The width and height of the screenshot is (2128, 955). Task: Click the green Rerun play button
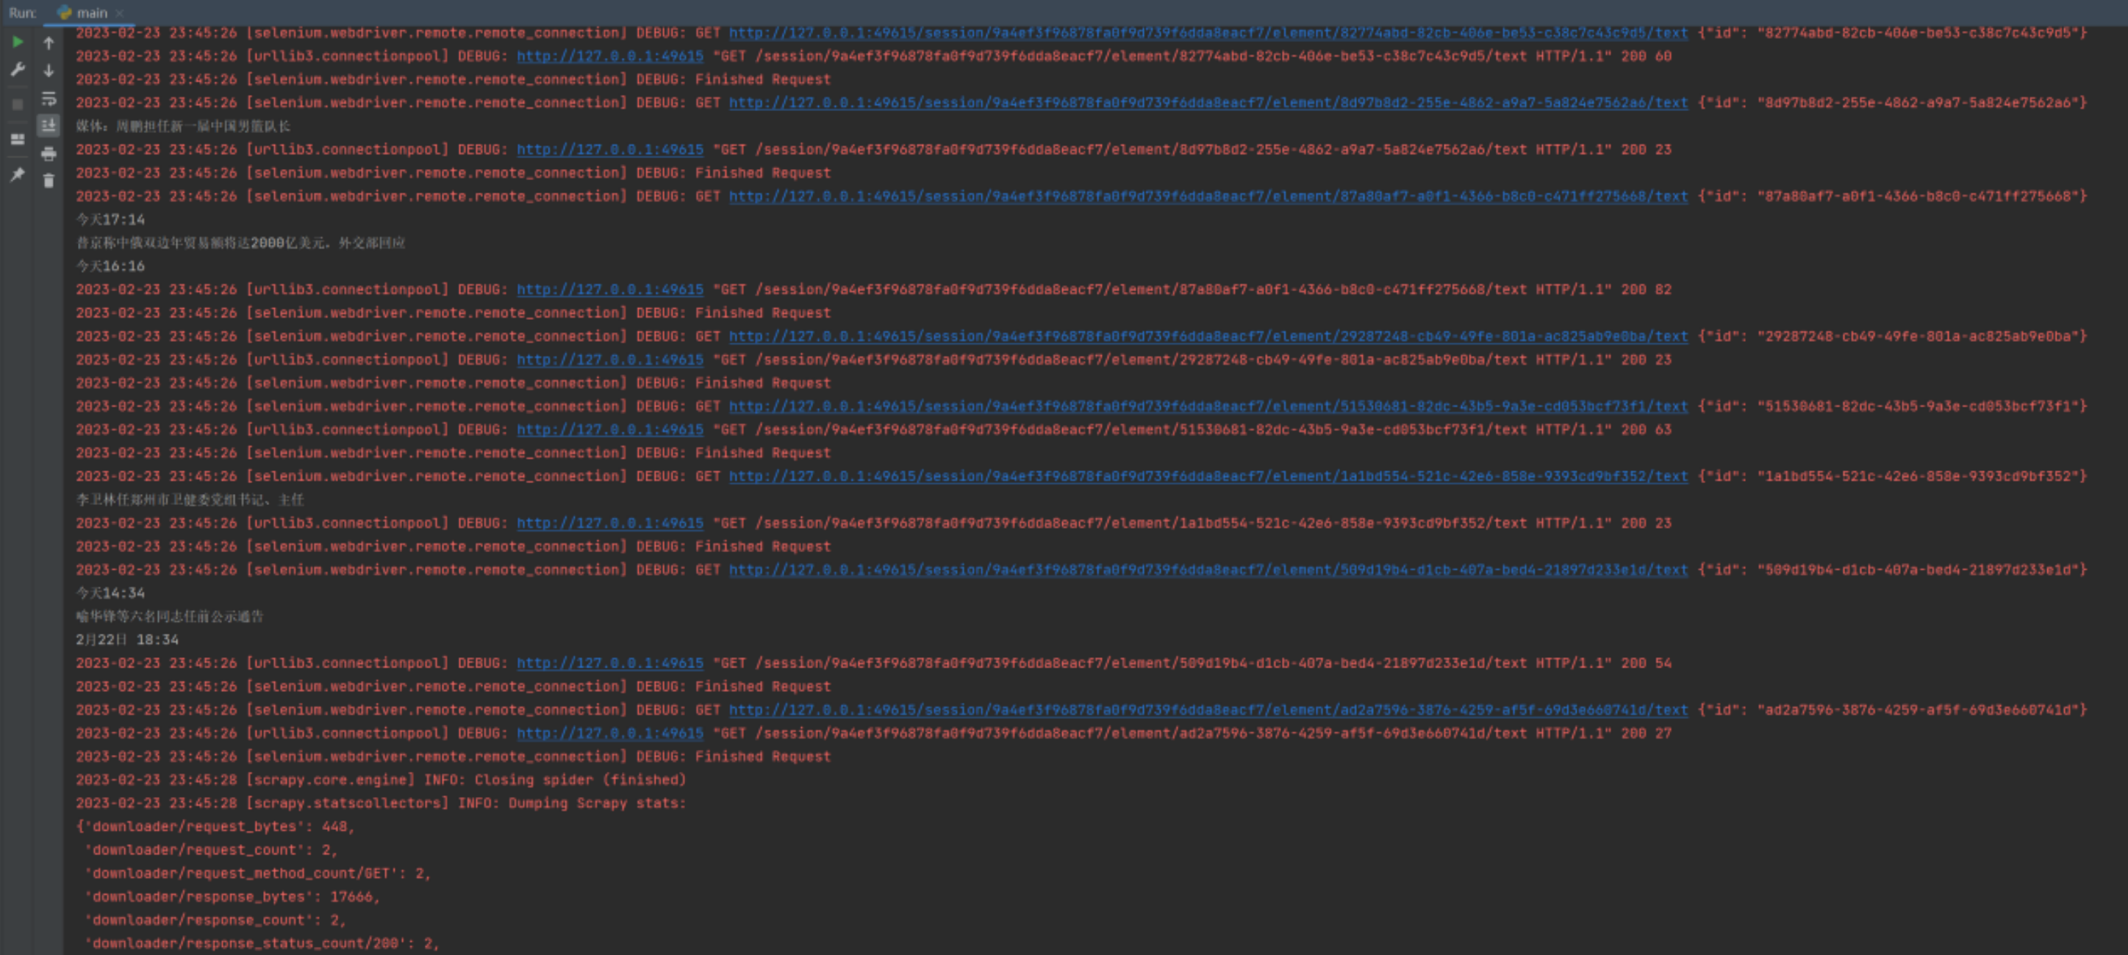point(18,41)
